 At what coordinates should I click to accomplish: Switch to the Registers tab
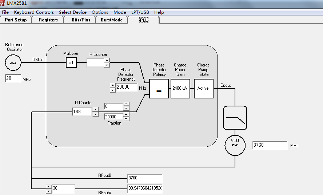pos(48,20)
